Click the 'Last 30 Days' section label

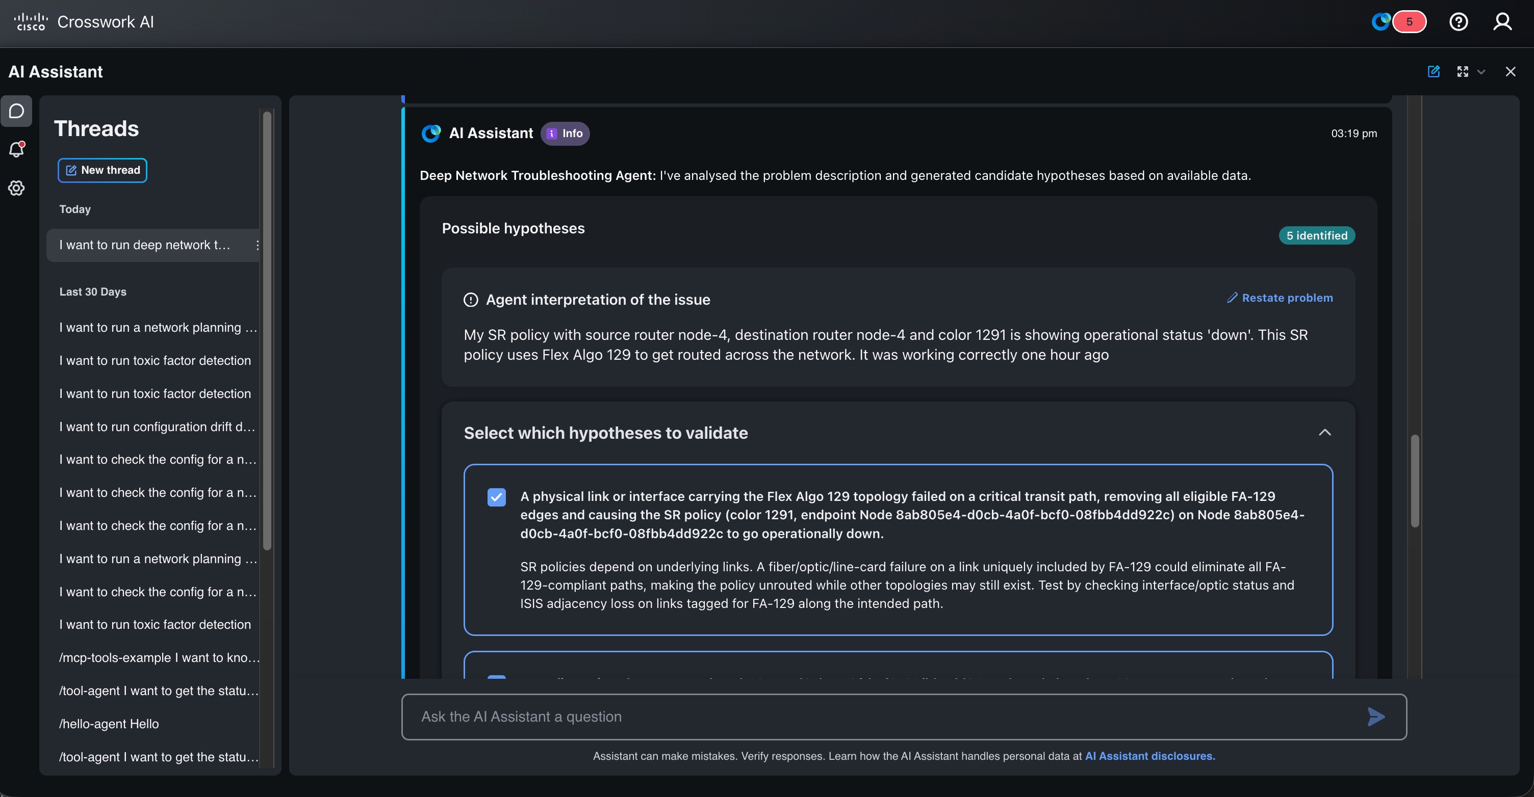click(x=93, y=291)
